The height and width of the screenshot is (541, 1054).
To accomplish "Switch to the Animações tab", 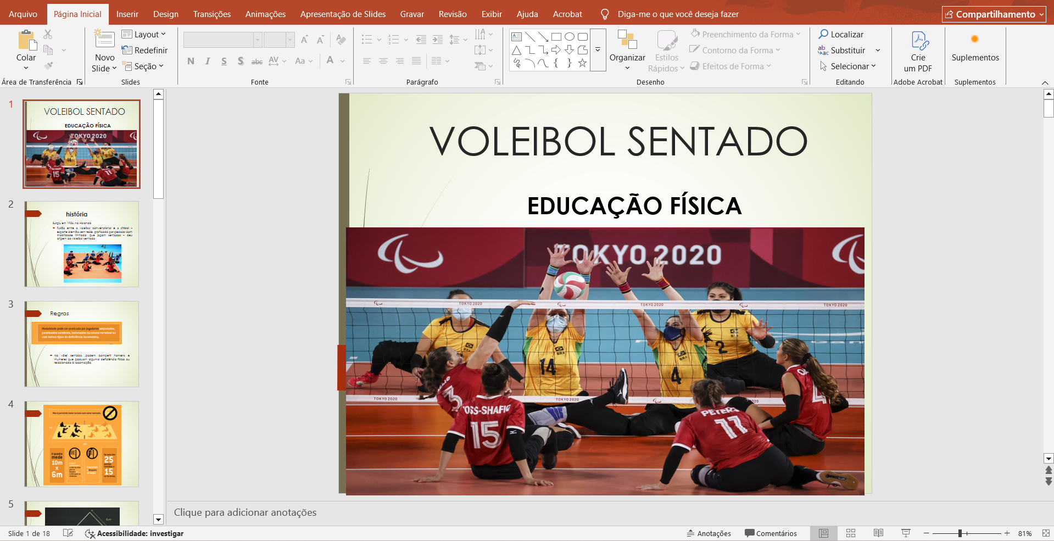I will (x=265, y=14).
